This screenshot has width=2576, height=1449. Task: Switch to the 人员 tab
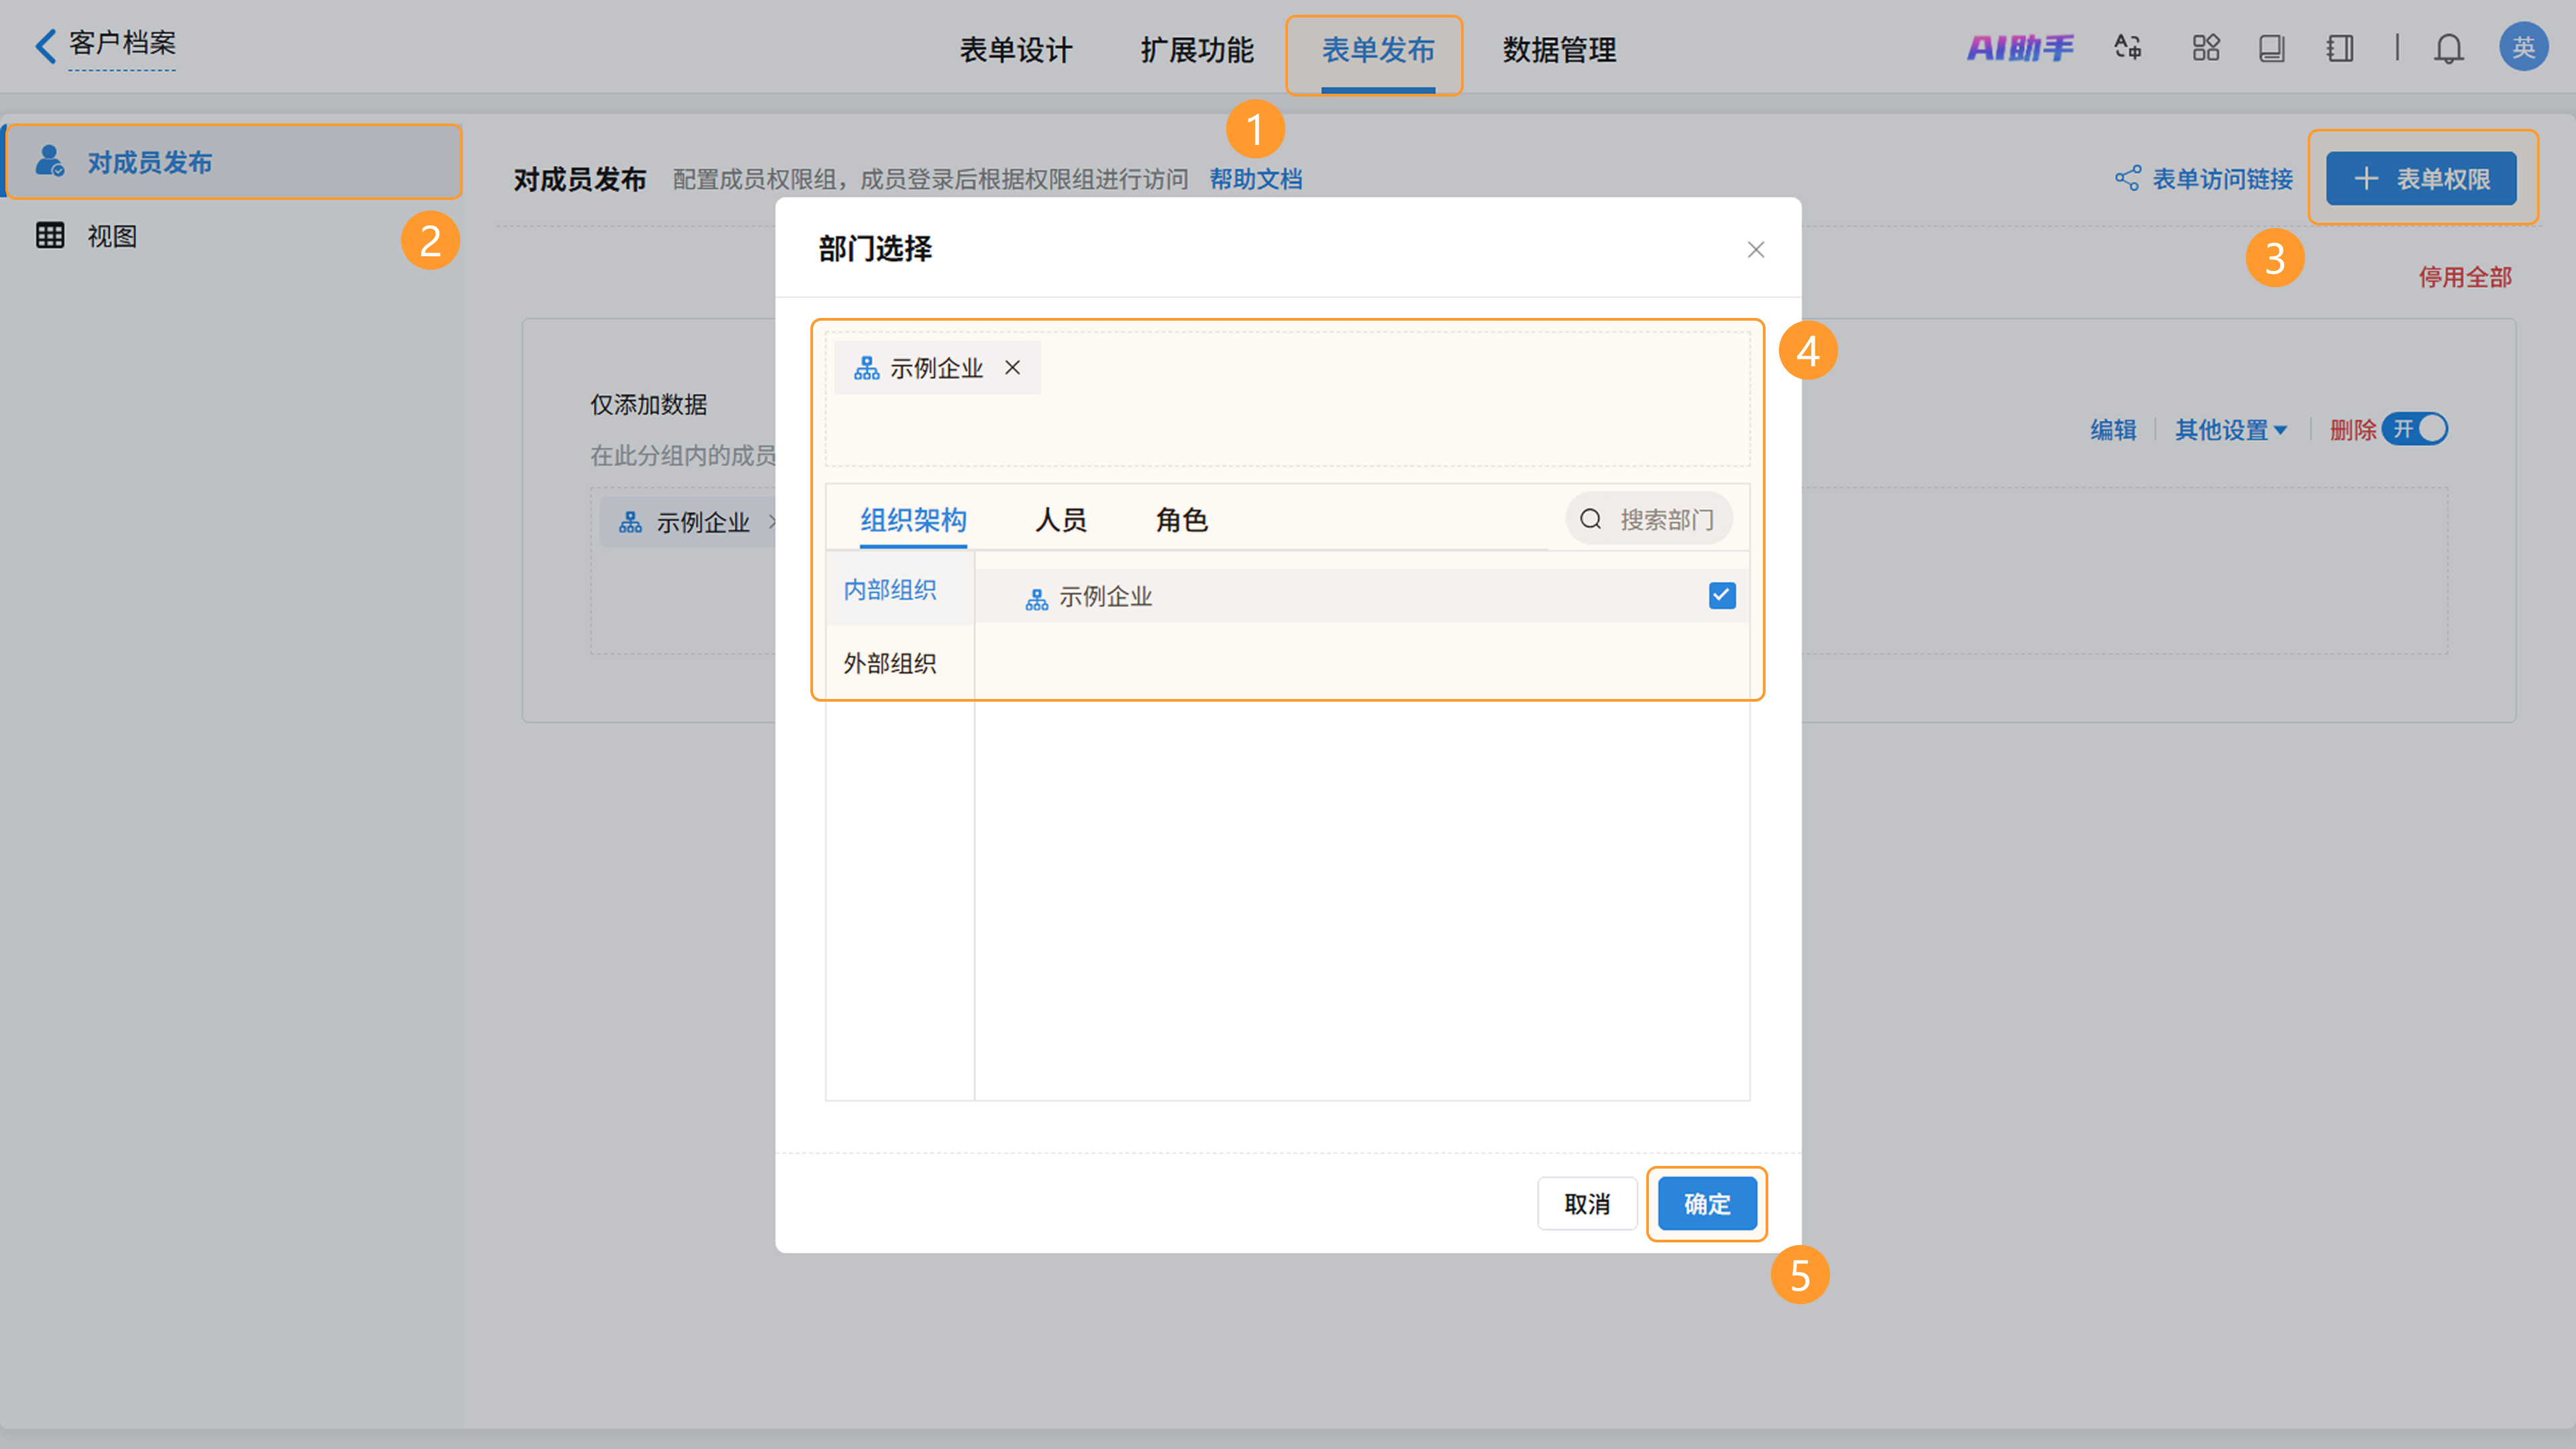[1060, 520]
